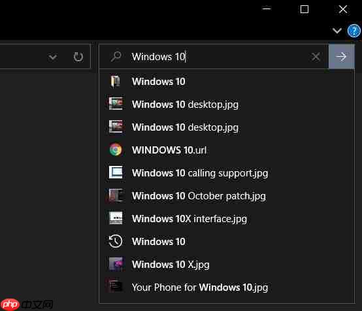Run search with the arrow button

click(x=341, y=57)
